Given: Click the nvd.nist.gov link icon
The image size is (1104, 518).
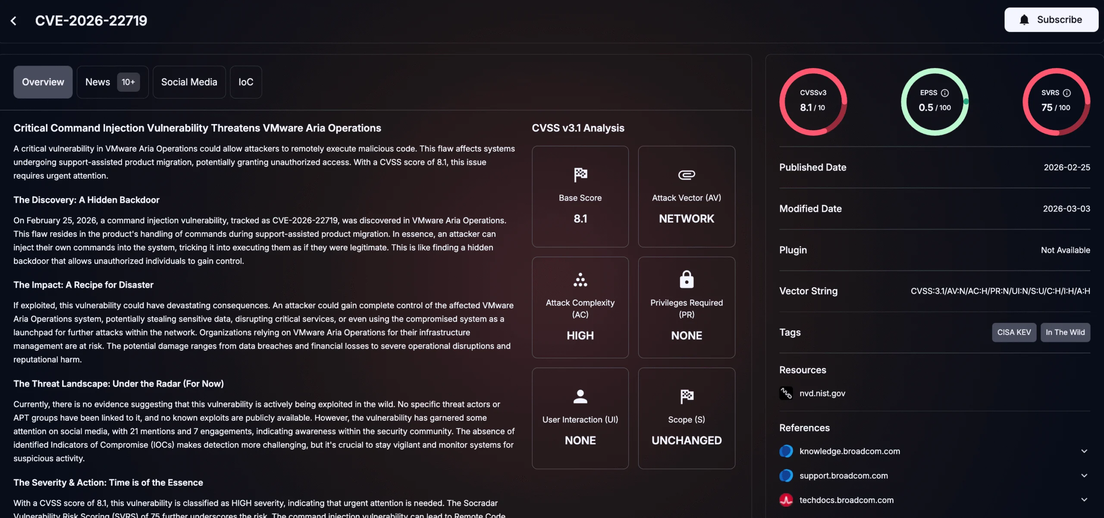Looking at the screenshot, I should 786,393.
